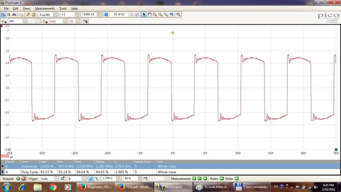341x192 pixels.
Task: Click the buffer number field 32 of 32
Action: point(119,14)
